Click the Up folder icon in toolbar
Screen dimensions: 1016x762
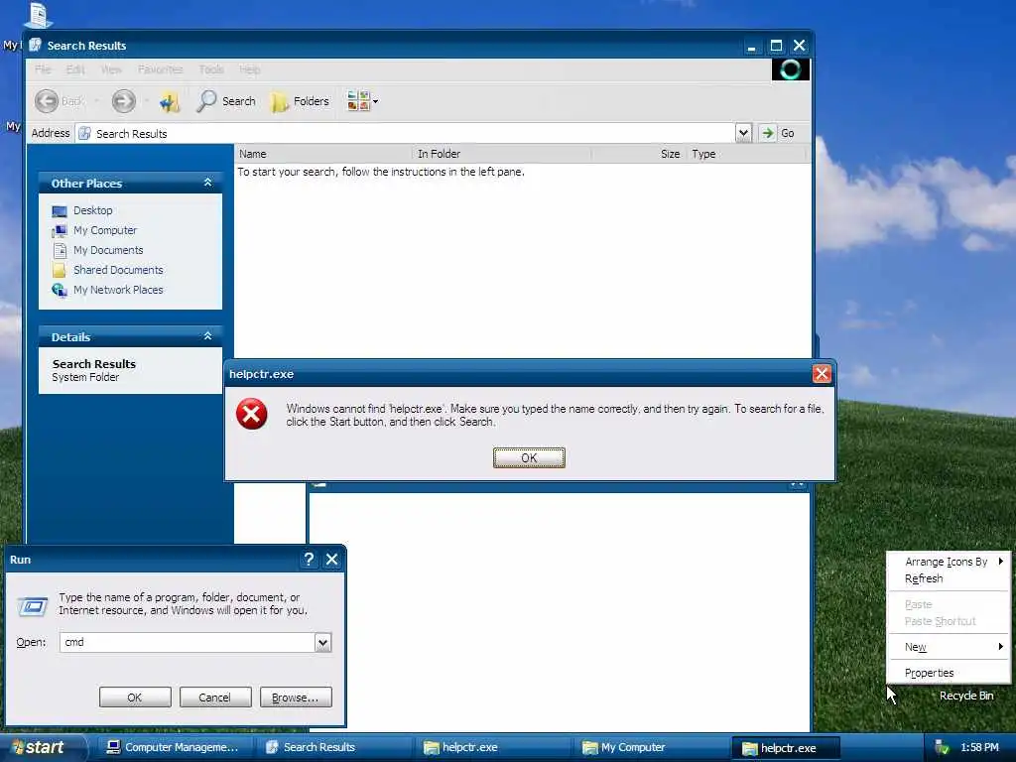click(170, 101)
